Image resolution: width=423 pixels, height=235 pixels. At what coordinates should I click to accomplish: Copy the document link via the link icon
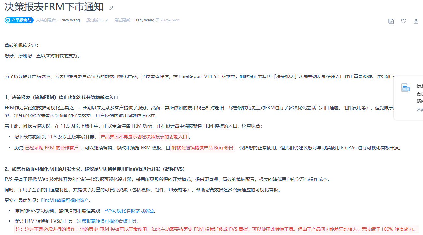pyautogui.click(x=391, y=21)
